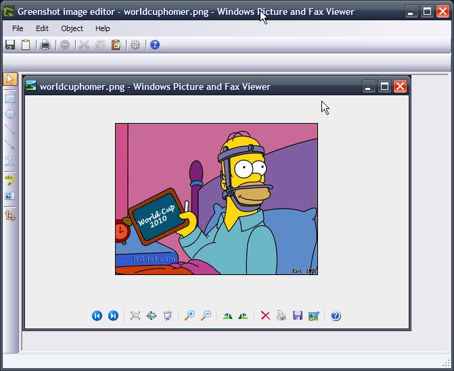This screenshot has width=454, height=371.
Task: Pick the obfuscate tool in sidebar
Action: [10, 196]
